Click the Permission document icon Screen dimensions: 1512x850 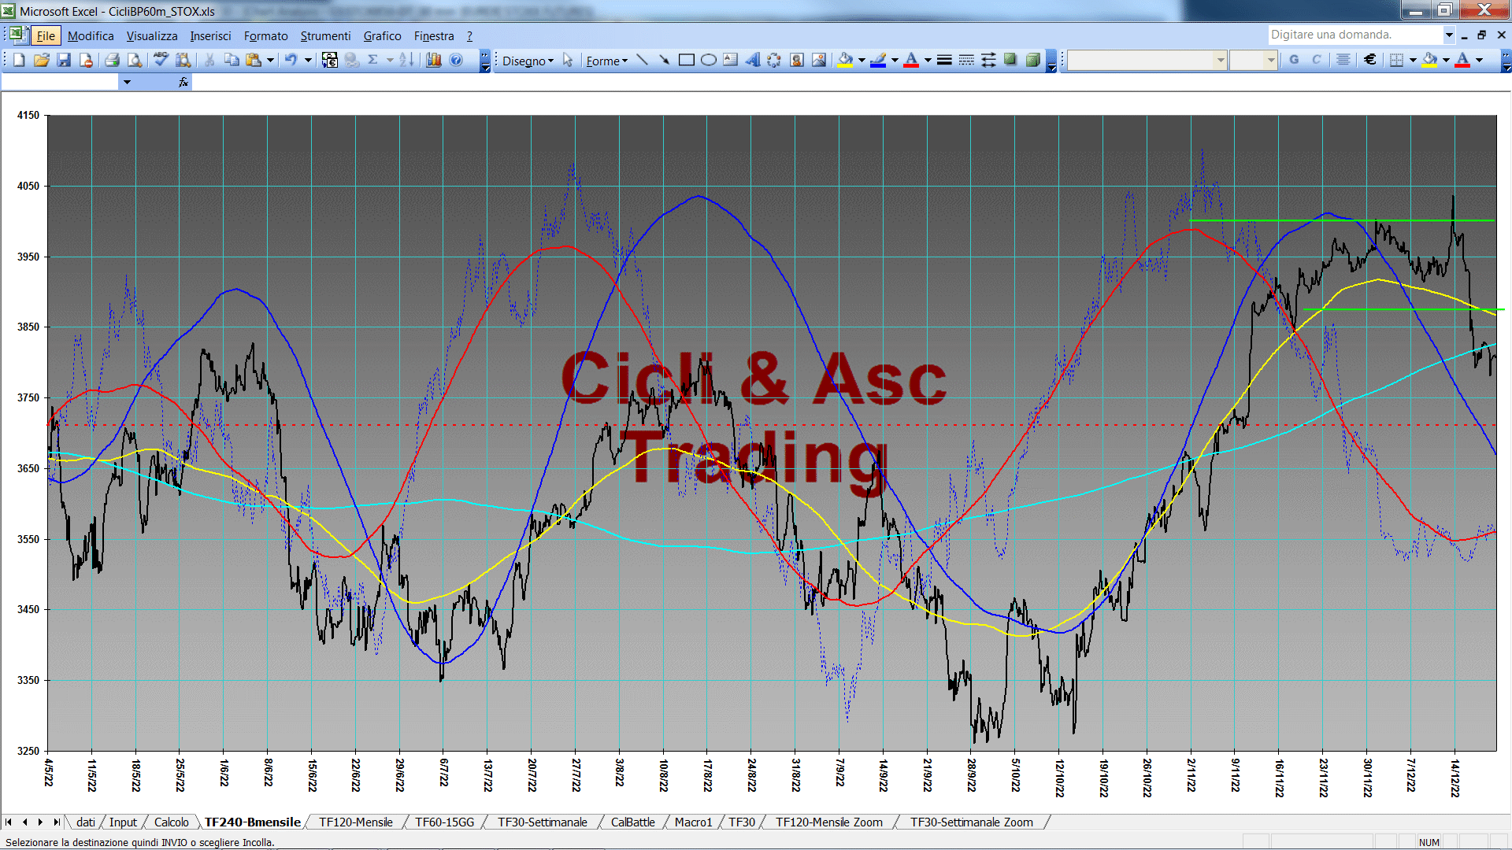pos(86,60)
